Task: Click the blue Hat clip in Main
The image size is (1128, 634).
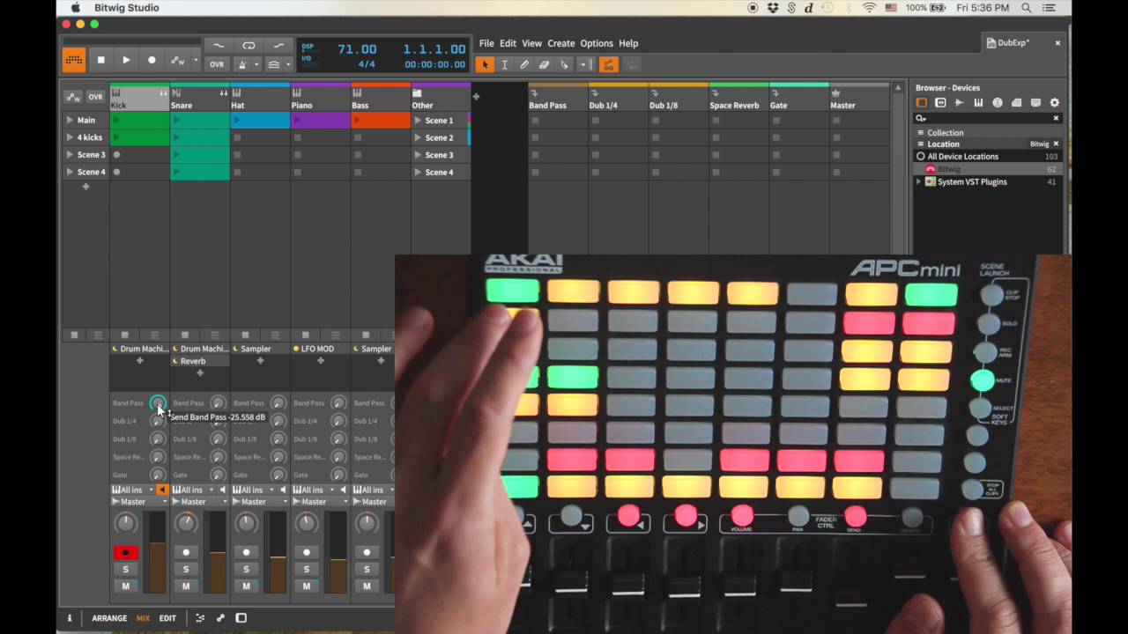Action: [260, 120]
